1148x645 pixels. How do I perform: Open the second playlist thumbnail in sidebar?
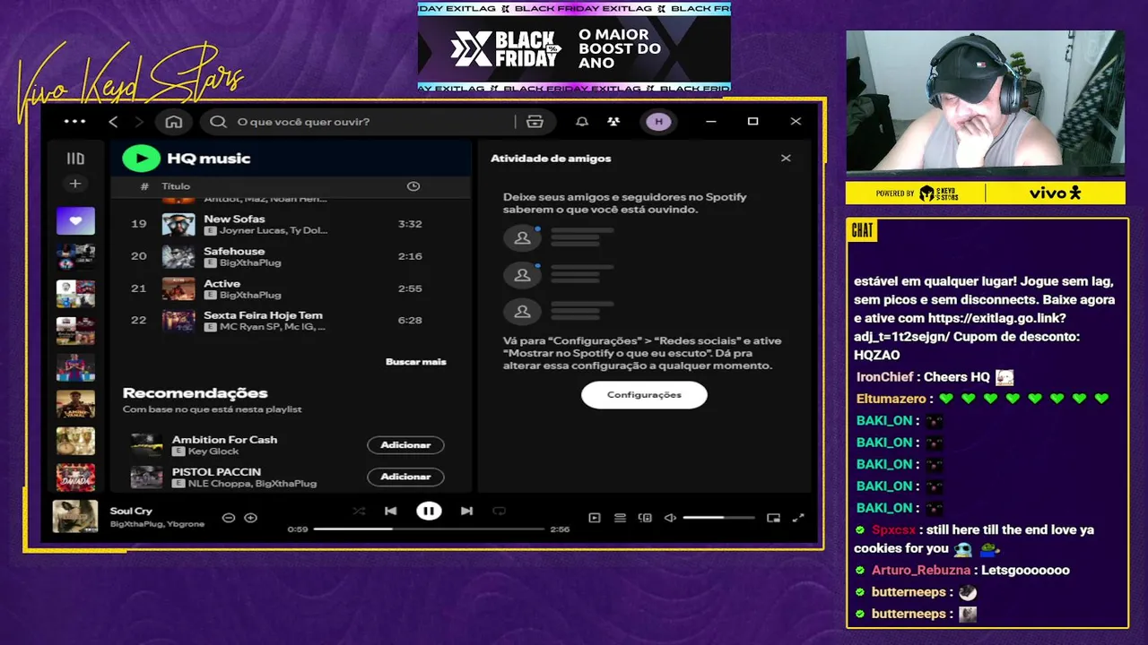tap(75, 257)
